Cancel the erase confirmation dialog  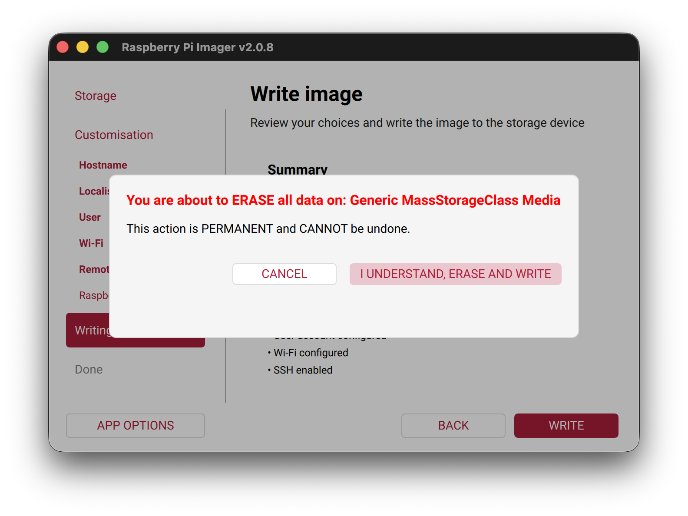284,274
